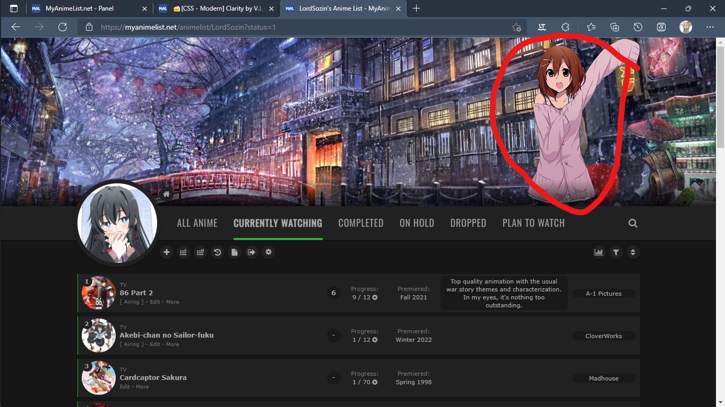This screenshot has height=407, width=725.
Task: Click the CloverWorks studio tag
Action: point(603,336)
